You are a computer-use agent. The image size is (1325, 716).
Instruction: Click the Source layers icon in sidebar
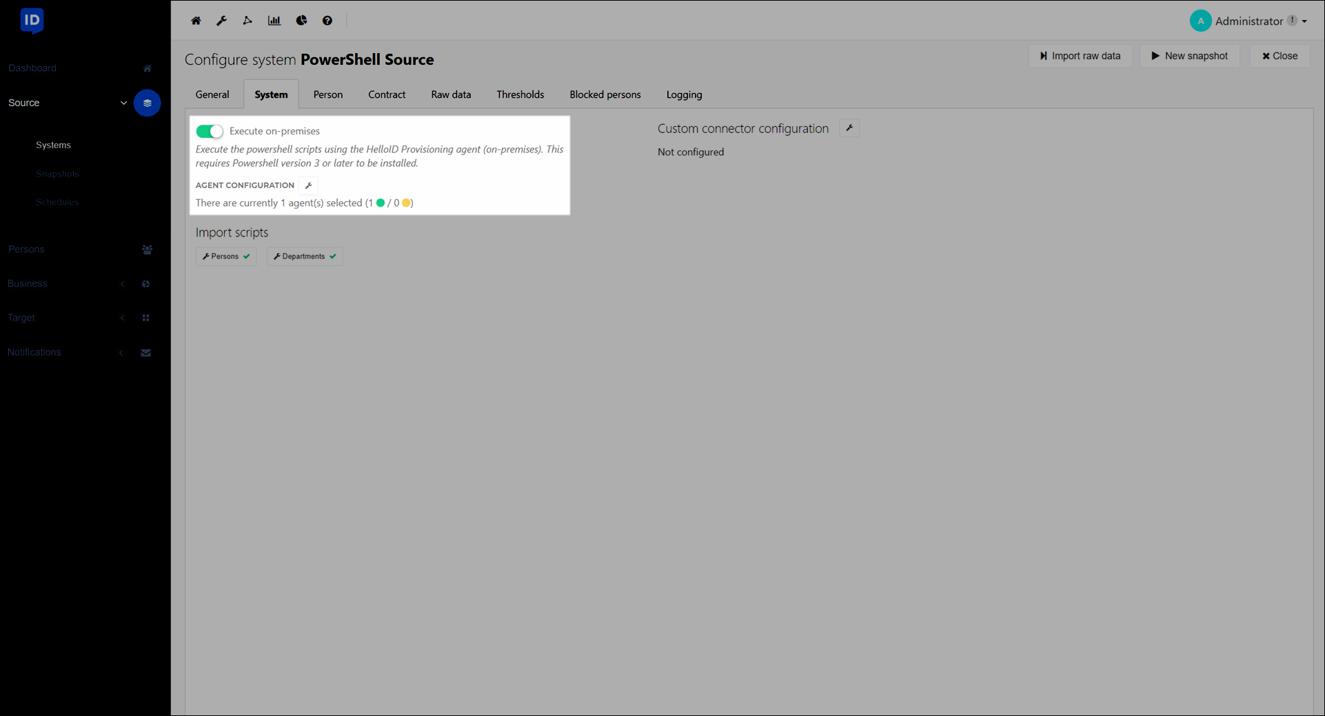[x=147, y=103]
